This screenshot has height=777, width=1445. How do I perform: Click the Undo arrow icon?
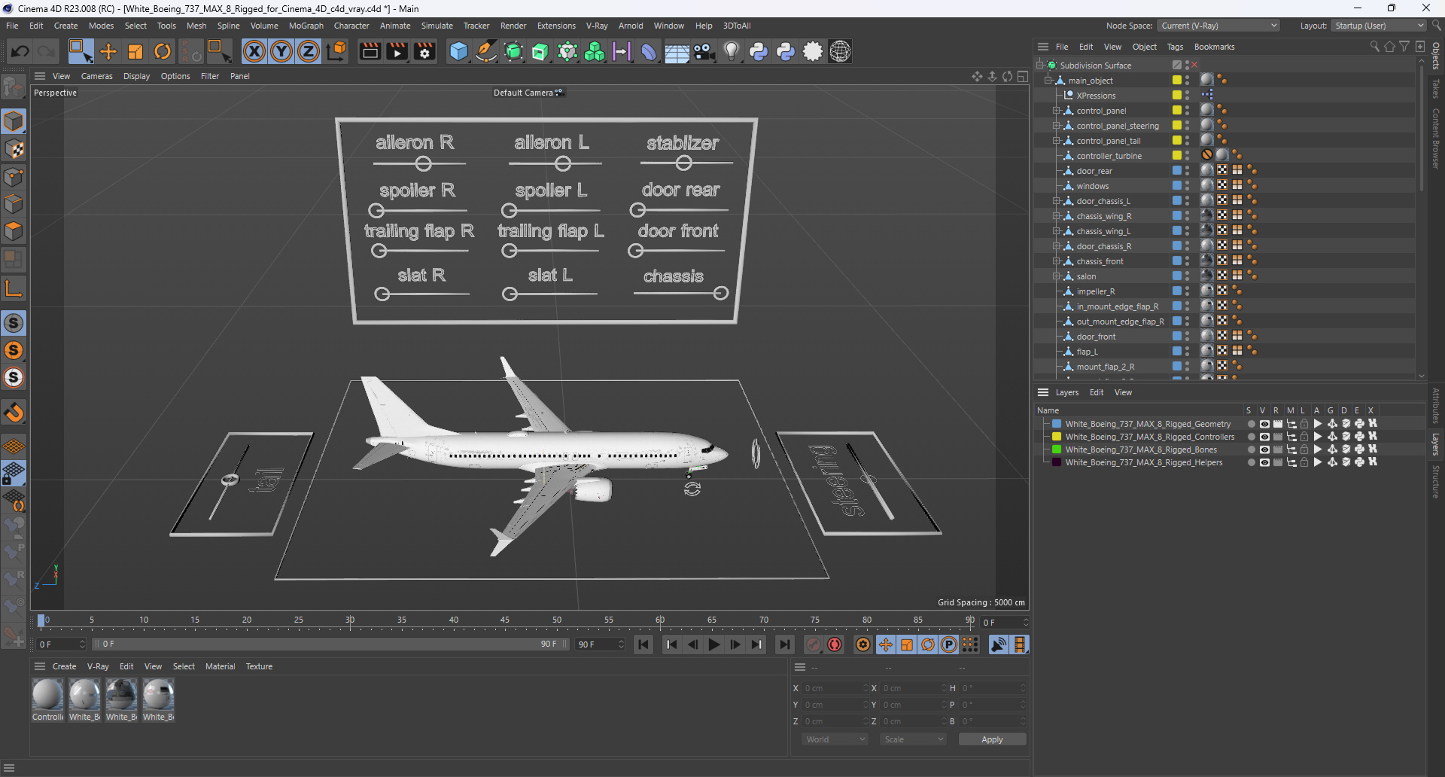(x=20, y=51)
